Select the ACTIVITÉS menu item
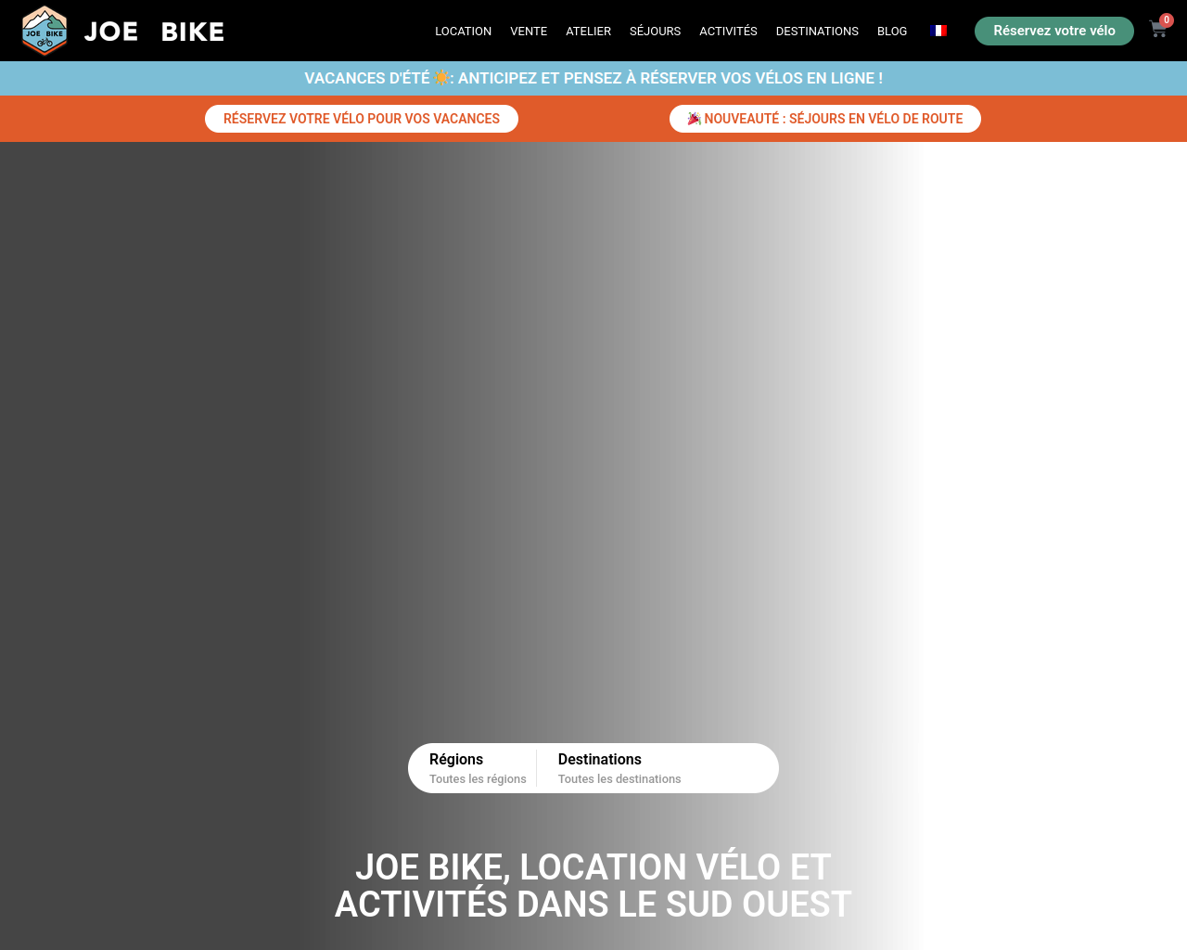The image size is (1187, 950). [728, 31]
